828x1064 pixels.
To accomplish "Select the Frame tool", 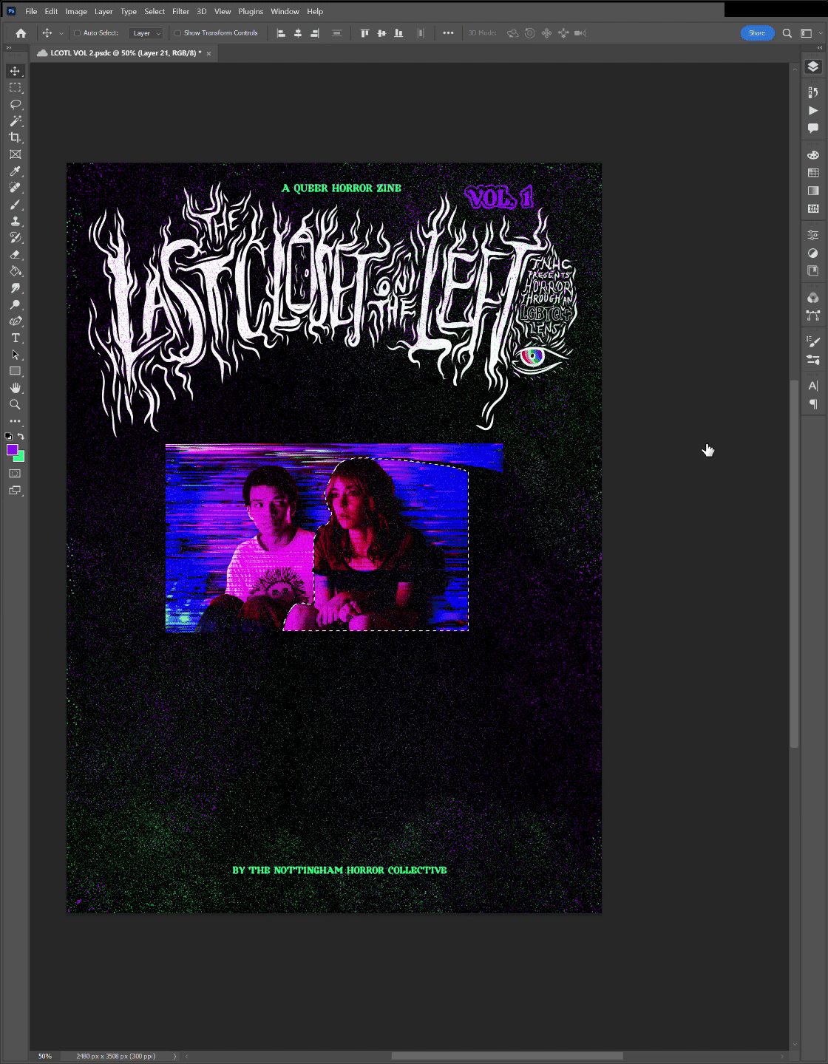I will pyautogui.click(x=15, y=154).
